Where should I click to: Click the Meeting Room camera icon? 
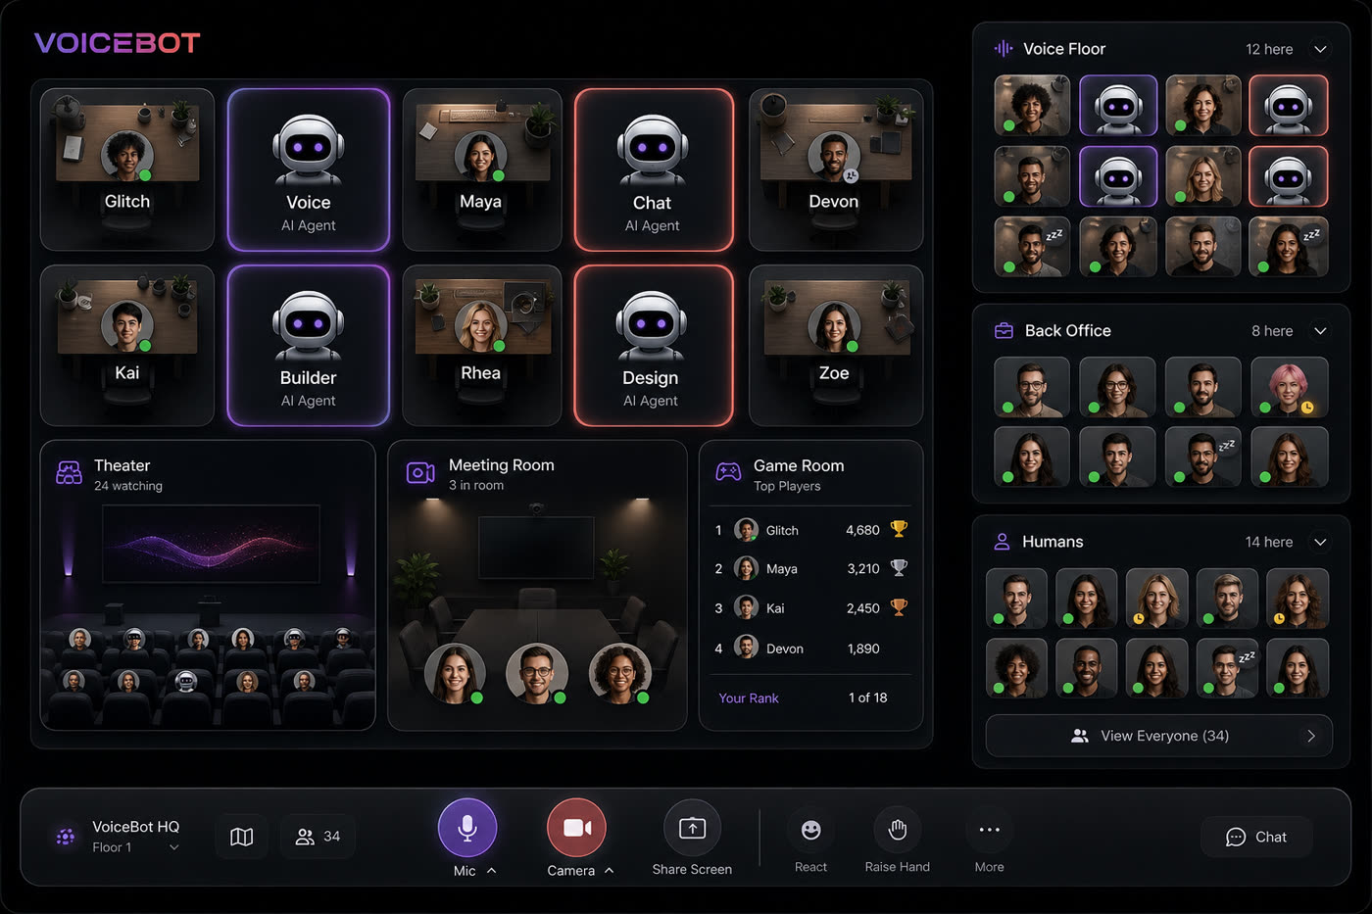point(420,473)
